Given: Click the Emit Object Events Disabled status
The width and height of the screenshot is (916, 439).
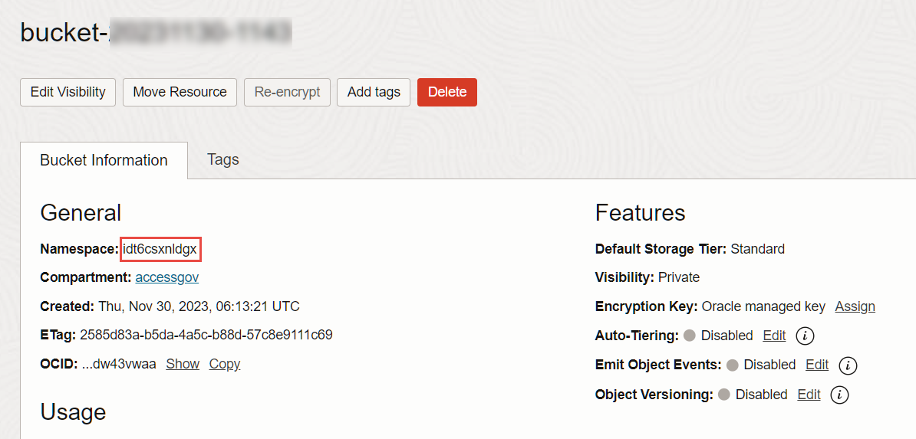Looking at the screenshot, I should point(769,365).
